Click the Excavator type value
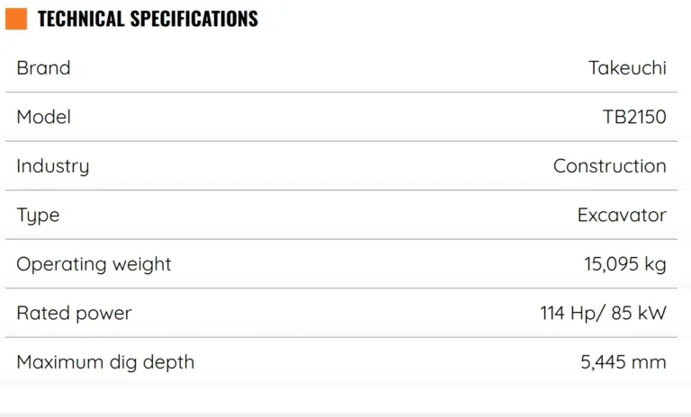Image resolution: width=691 pixels, height=417 pixels. [x=622, y=216]
